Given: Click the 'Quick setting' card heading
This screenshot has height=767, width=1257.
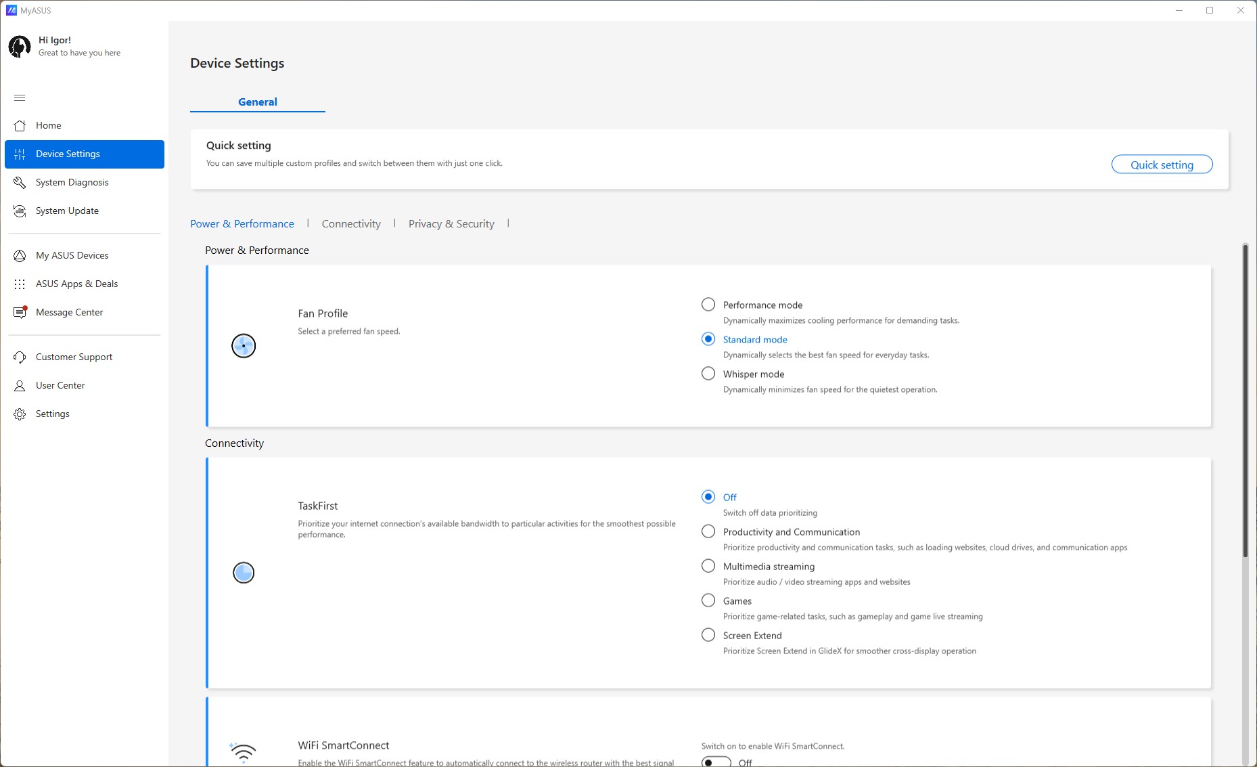Looking at the screenshot, I should point(238,146).
